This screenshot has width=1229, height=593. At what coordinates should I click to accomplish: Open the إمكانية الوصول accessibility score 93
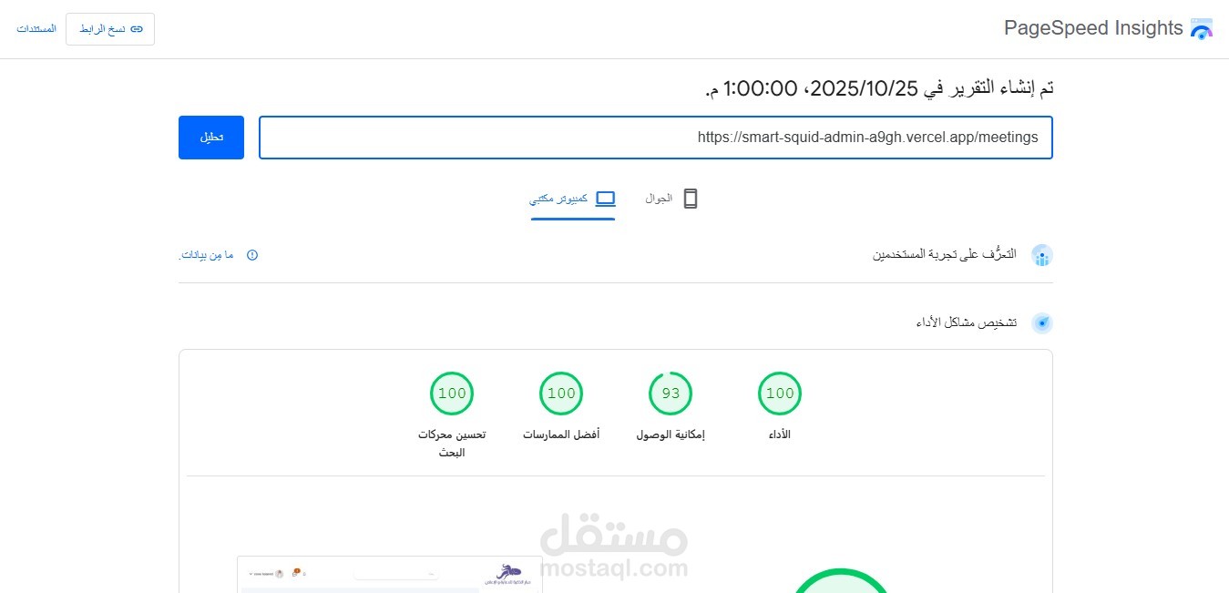pos(671,394)
